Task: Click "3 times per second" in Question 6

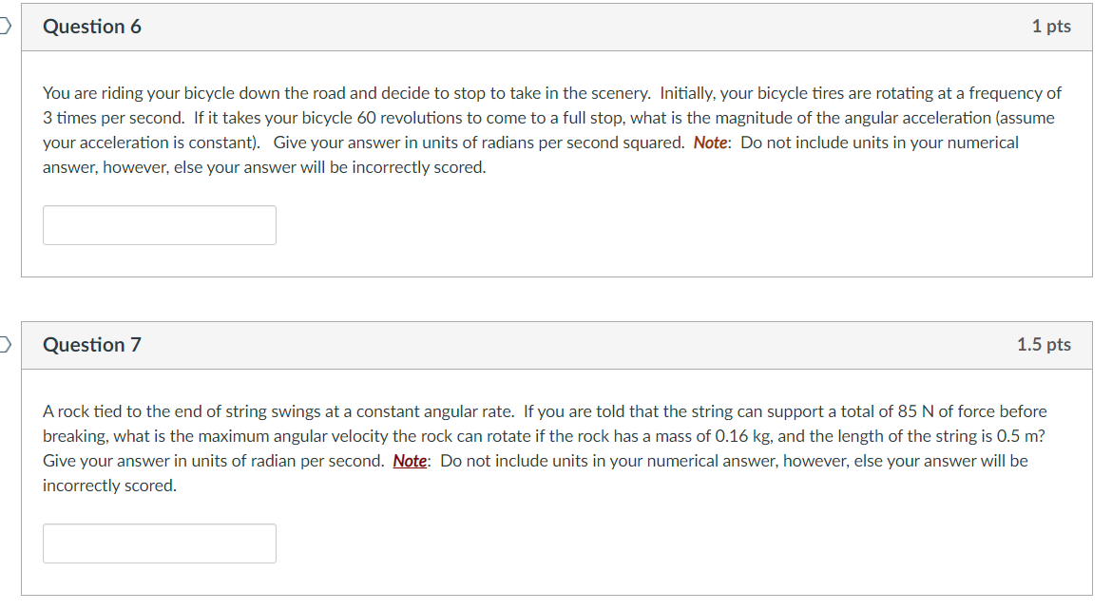Action: click(x=111, y=118)
